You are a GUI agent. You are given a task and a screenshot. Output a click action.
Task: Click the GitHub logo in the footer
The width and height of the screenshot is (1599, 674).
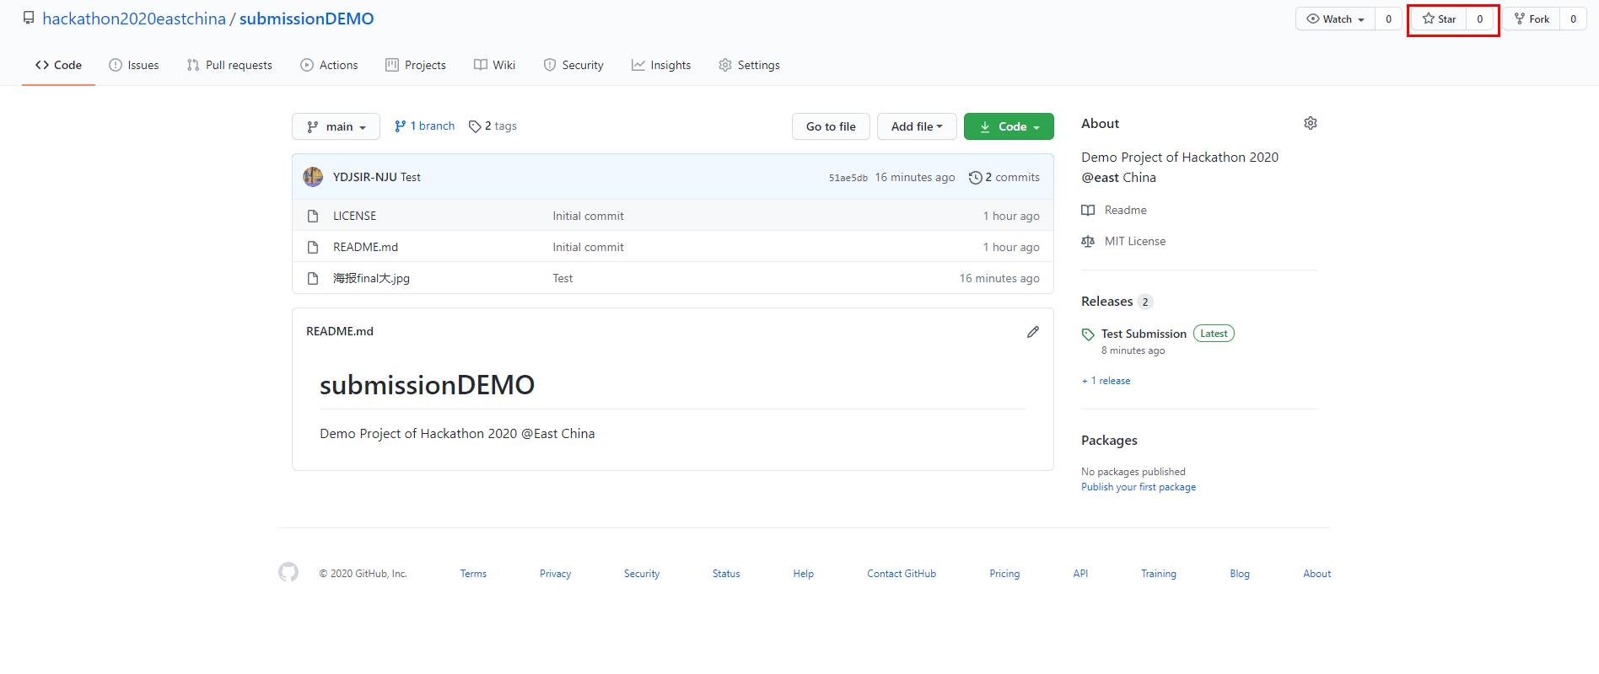(x=288, y=573)
